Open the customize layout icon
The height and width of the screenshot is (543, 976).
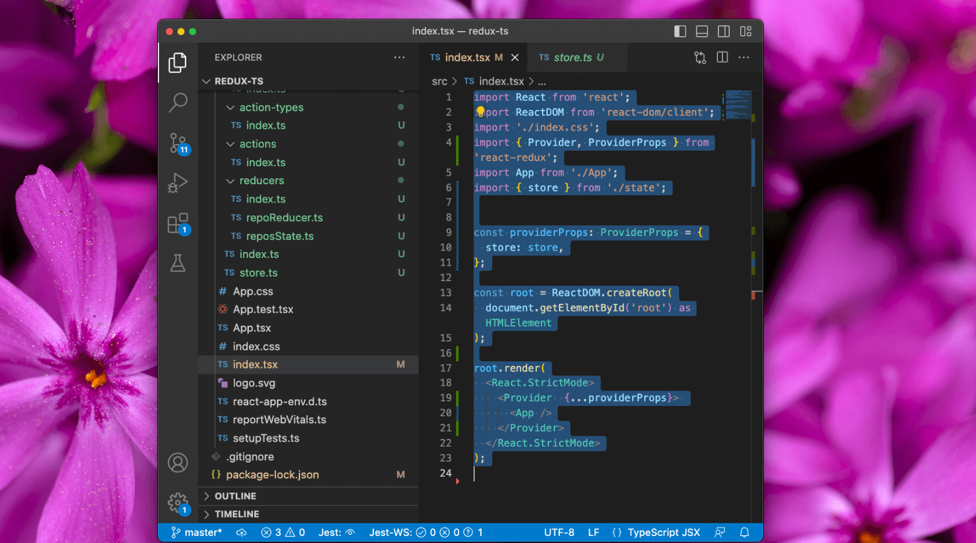point(746,31)
